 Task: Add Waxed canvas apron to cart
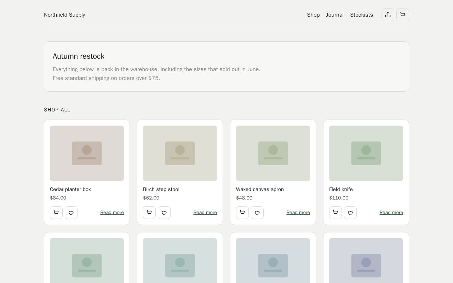(242, 213)
